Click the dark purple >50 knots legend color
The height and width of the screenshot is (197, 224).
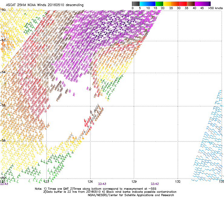click(209, 4)
